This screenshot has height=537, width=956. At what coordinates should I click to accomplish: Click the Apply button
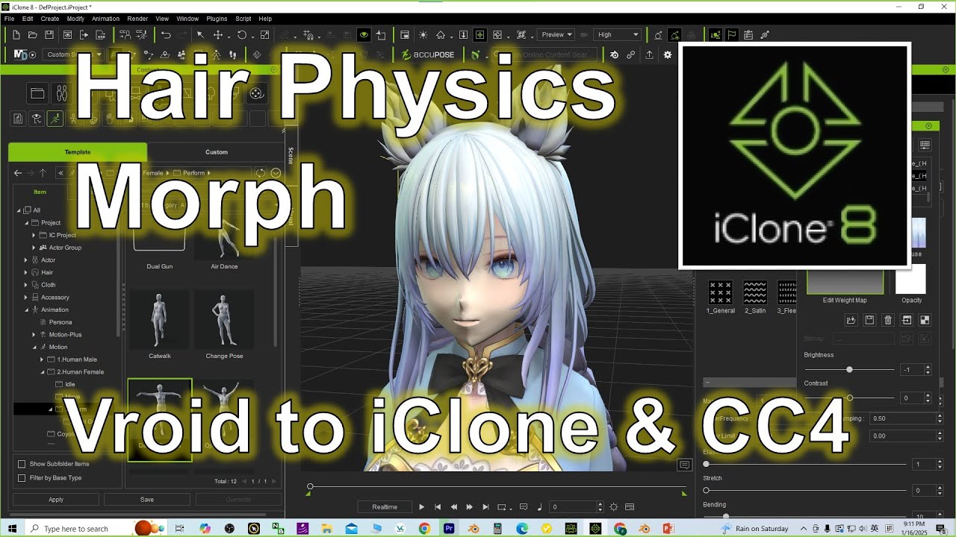pyautogui.click(x=56, y=500)
